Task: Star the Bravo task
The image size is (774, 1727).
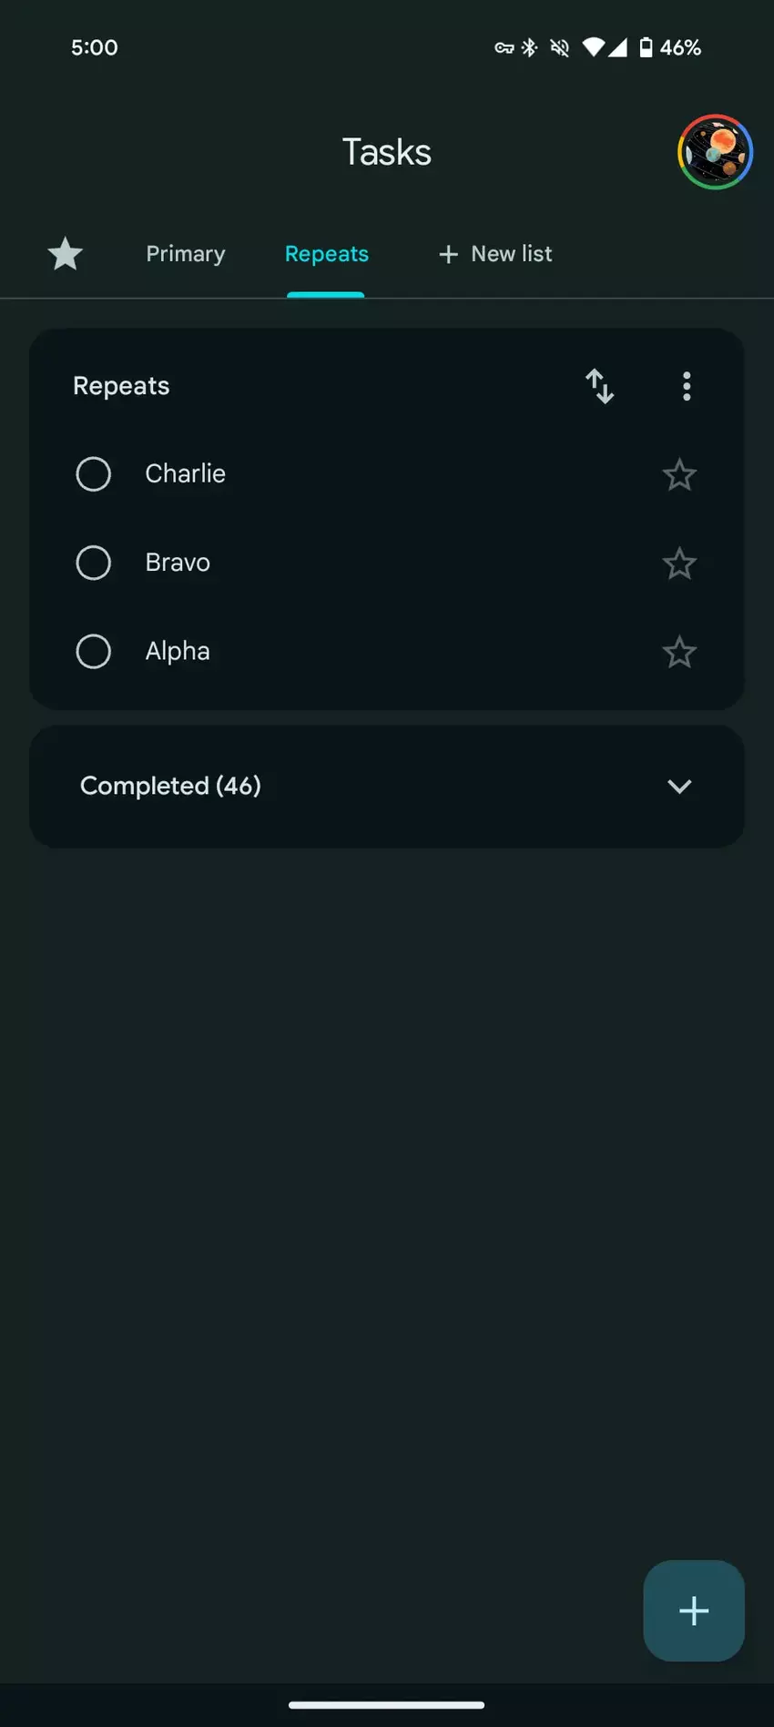Action: click(678, 564)
